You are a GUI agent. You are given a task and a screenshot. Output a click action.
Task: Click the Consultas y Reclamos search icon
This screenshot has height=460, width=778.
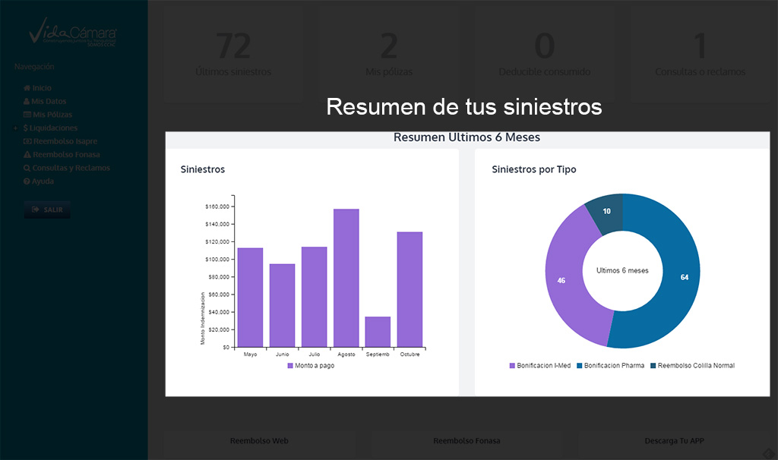[x=27, y=168]
